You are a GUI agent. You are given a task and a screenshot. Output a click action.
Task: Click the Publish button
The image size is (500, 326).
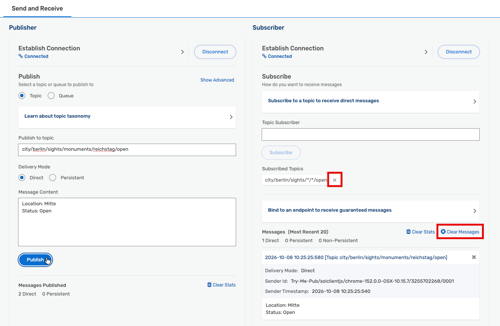pos(35,259)
